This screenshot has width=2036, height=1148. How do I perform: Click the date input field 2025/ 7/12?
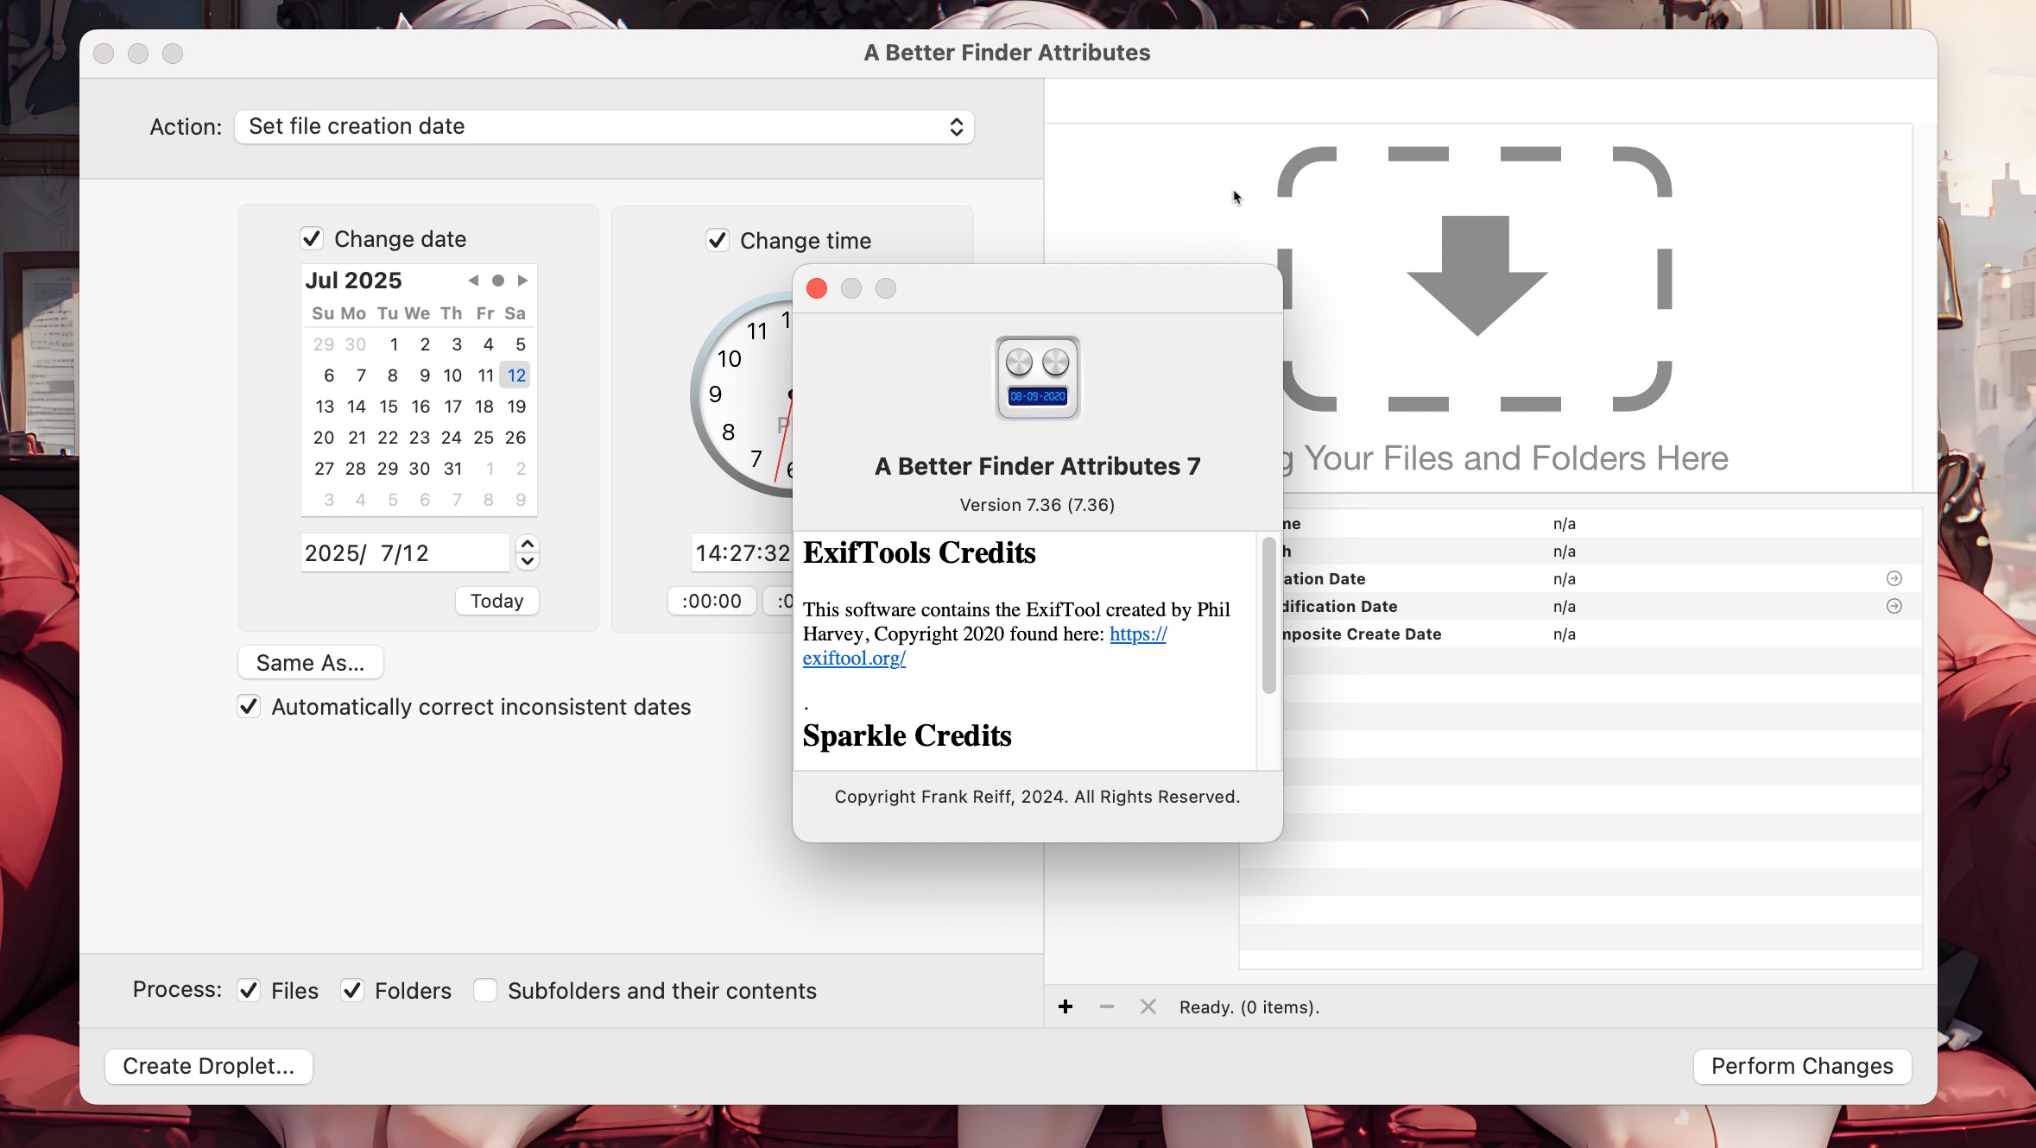click(405, 552)
